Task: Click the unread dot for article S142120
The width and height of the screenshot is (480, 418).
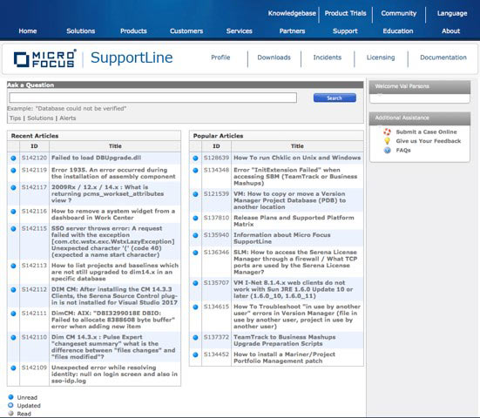Action: tap(13, 158)
